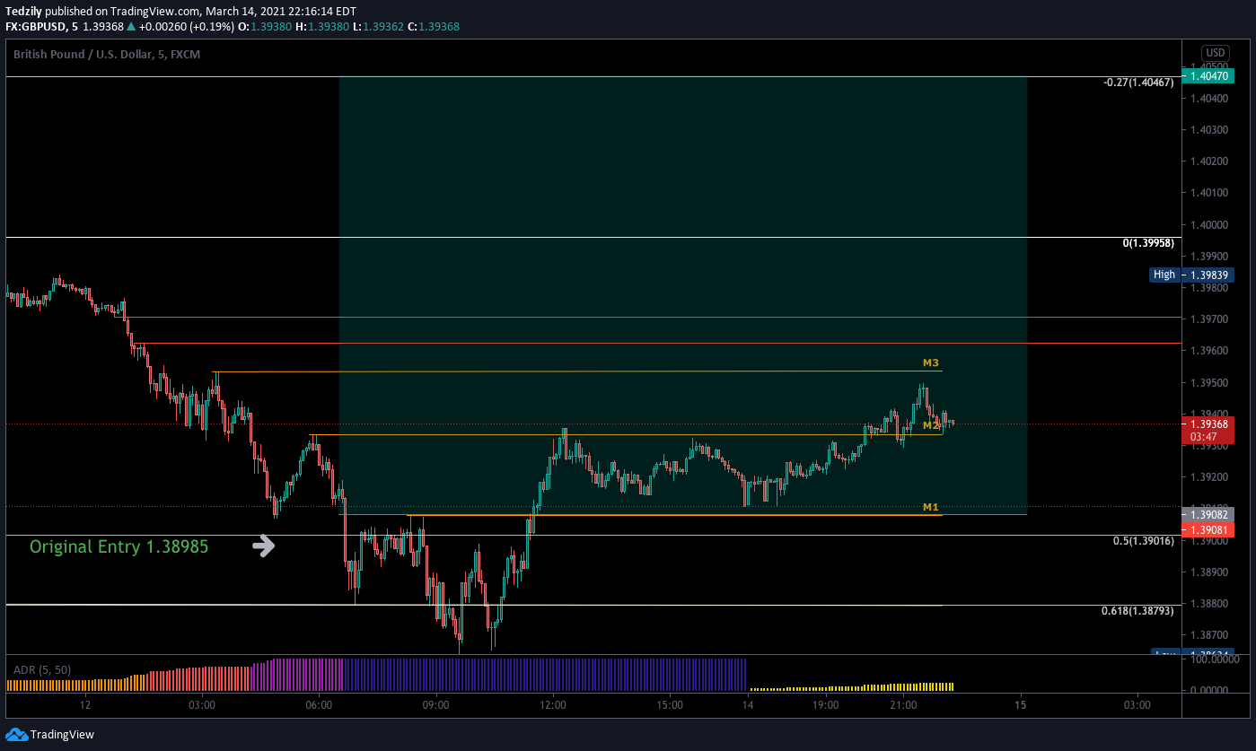Viewport: 1256px width, 751px height.
Task: Click the 1.38800 price axis value
Action: click(1208, 604)
